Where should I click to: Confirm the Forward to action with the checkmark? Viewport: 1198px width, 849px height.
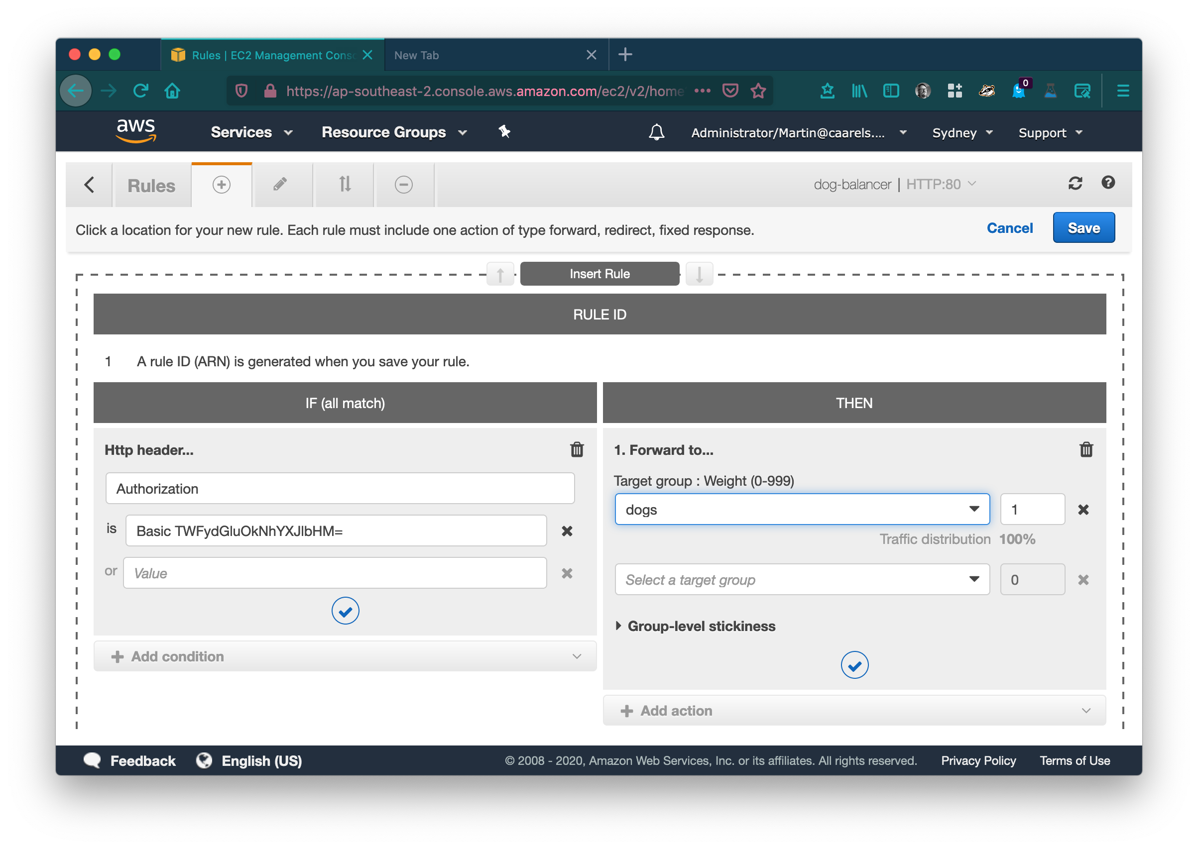(854, 665)
